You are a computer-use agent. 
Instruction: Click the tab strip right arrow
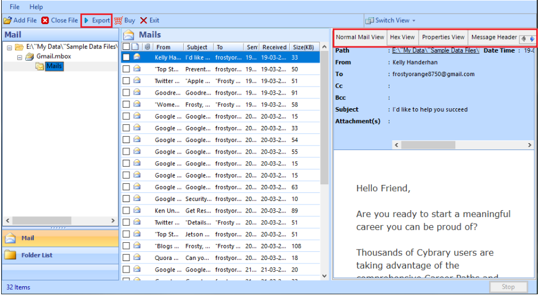click(532, 39)
